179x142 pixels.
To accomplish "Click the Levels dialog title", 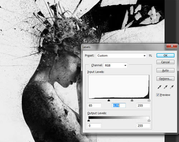I will 87,47.
